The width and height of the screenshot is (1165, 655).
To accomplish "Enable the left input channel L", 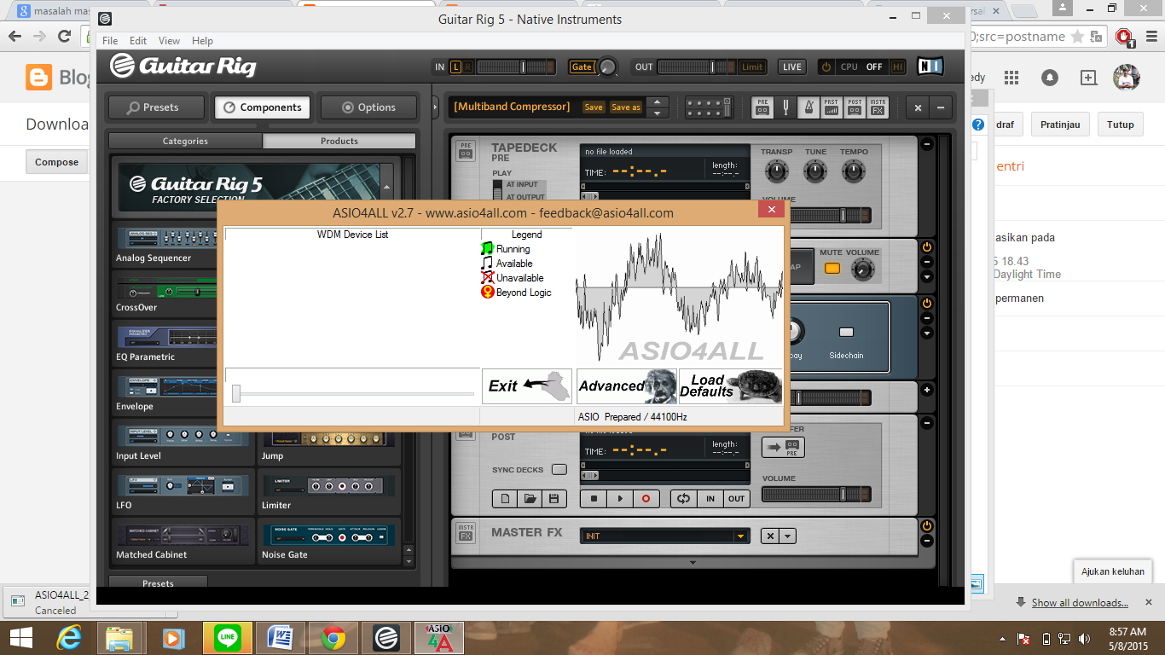I will (x=456, y=67).
